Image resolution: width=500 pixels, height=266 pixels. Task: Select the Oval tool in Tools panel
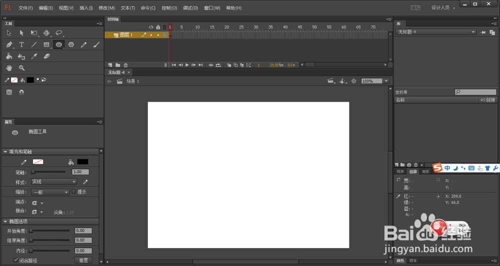tap(58, 45)
